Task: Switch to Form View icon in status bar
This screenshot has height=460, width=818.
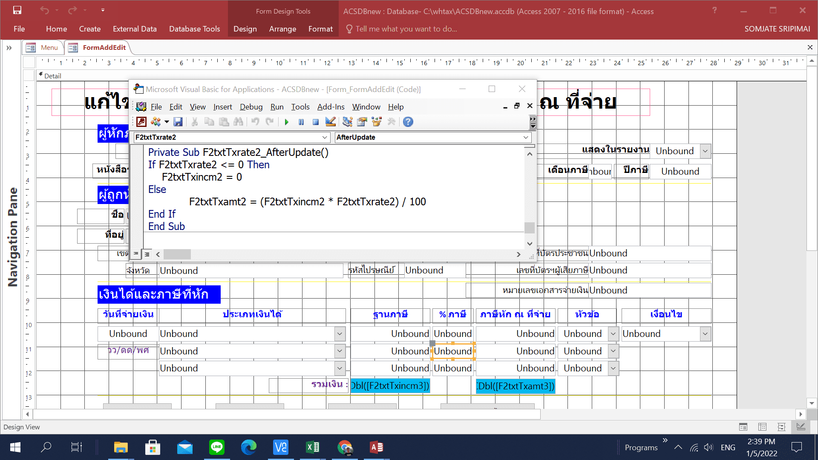Action: (x=743, y=427)
